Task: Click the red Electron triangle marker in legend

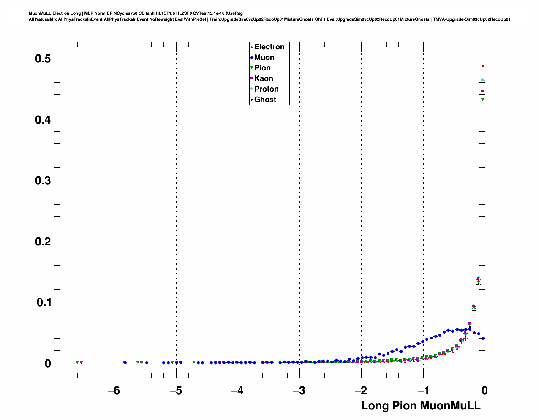Action: [252, 47]
